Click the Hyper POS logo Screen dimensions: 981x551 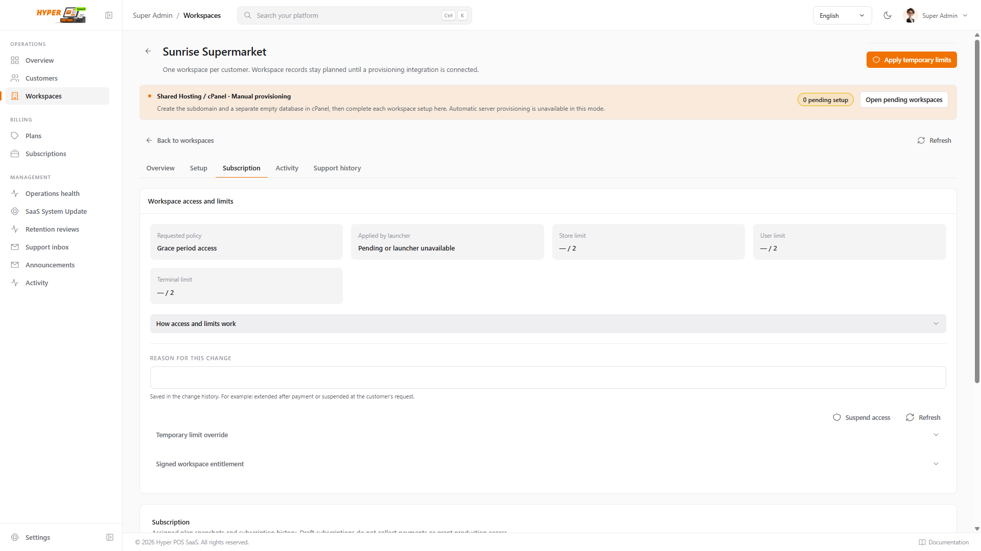coord(61,15)
